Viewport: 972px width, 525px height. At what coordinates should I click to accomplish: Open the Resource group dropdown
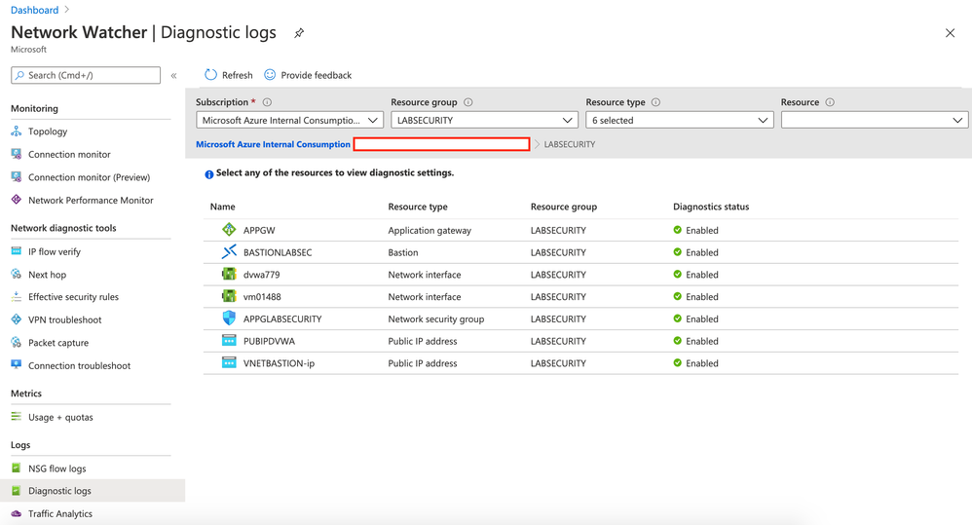484,120
